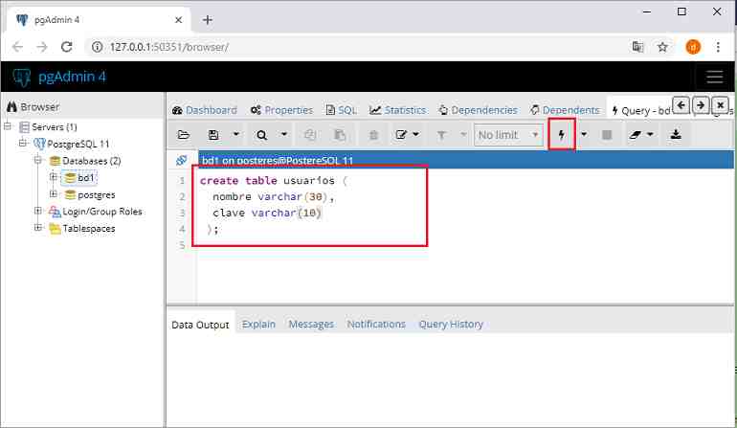Go back in browser

(17, 47)
